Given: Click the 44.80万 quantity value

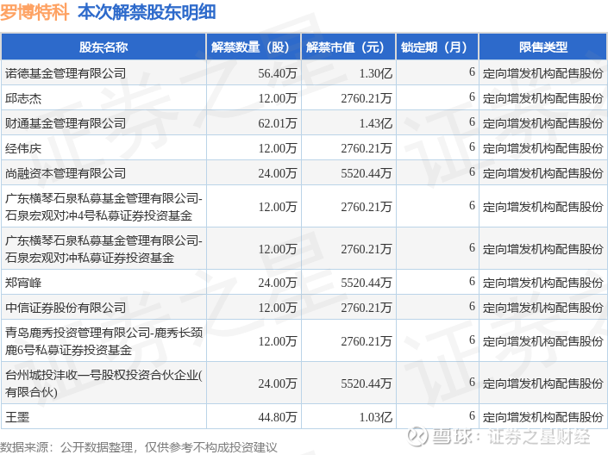Looking at the screenshot, I should (277, 417).
